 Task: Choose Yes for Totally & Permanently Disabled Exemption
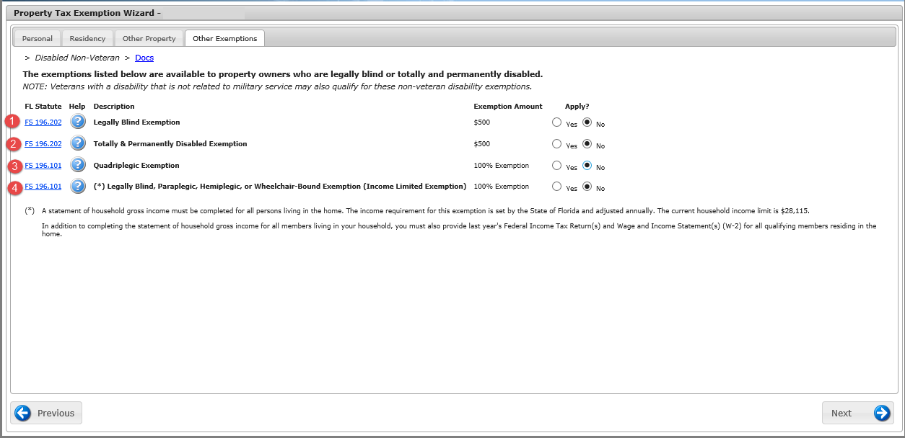[x=556, y=144]
